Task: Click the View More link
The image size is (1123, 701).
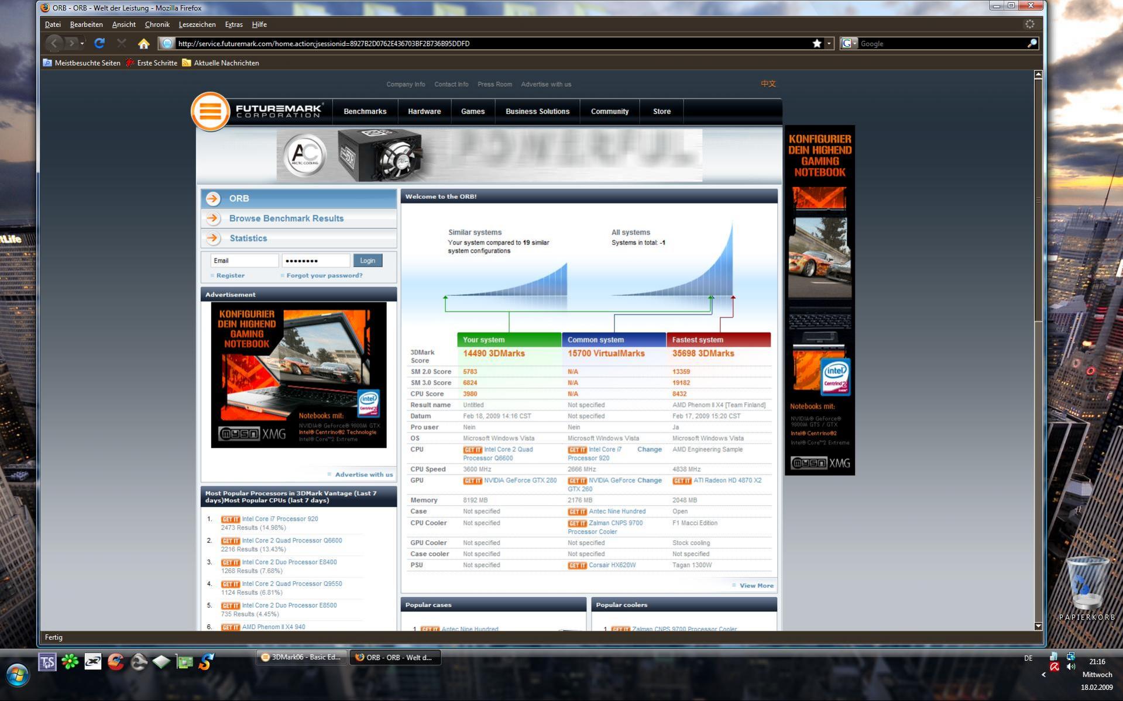Action: tap(756, 585)
